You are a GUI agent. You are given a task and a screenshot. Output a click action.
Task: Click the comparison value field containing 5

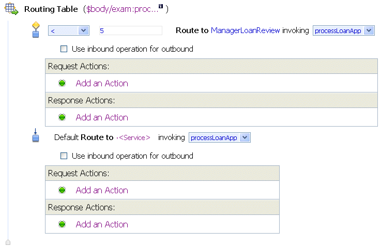[130, 31]
